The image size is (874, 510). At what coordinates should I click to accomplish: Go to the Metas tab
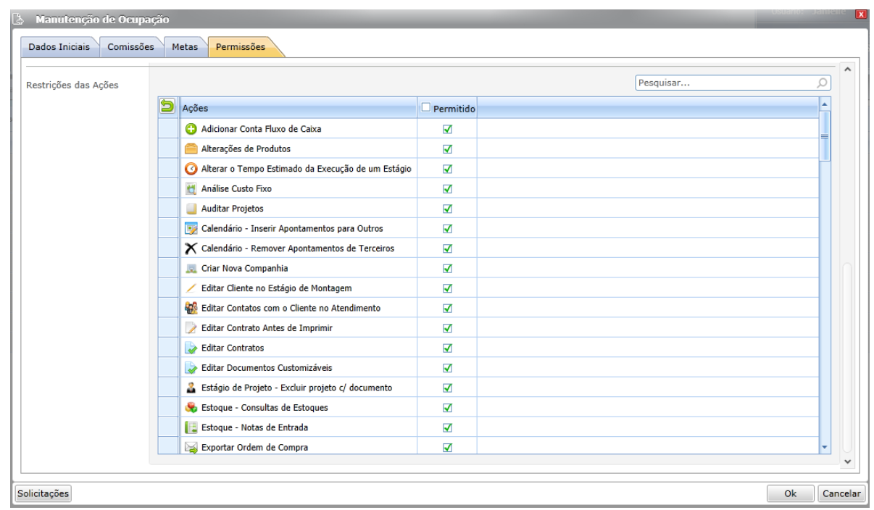click(185, 48)
